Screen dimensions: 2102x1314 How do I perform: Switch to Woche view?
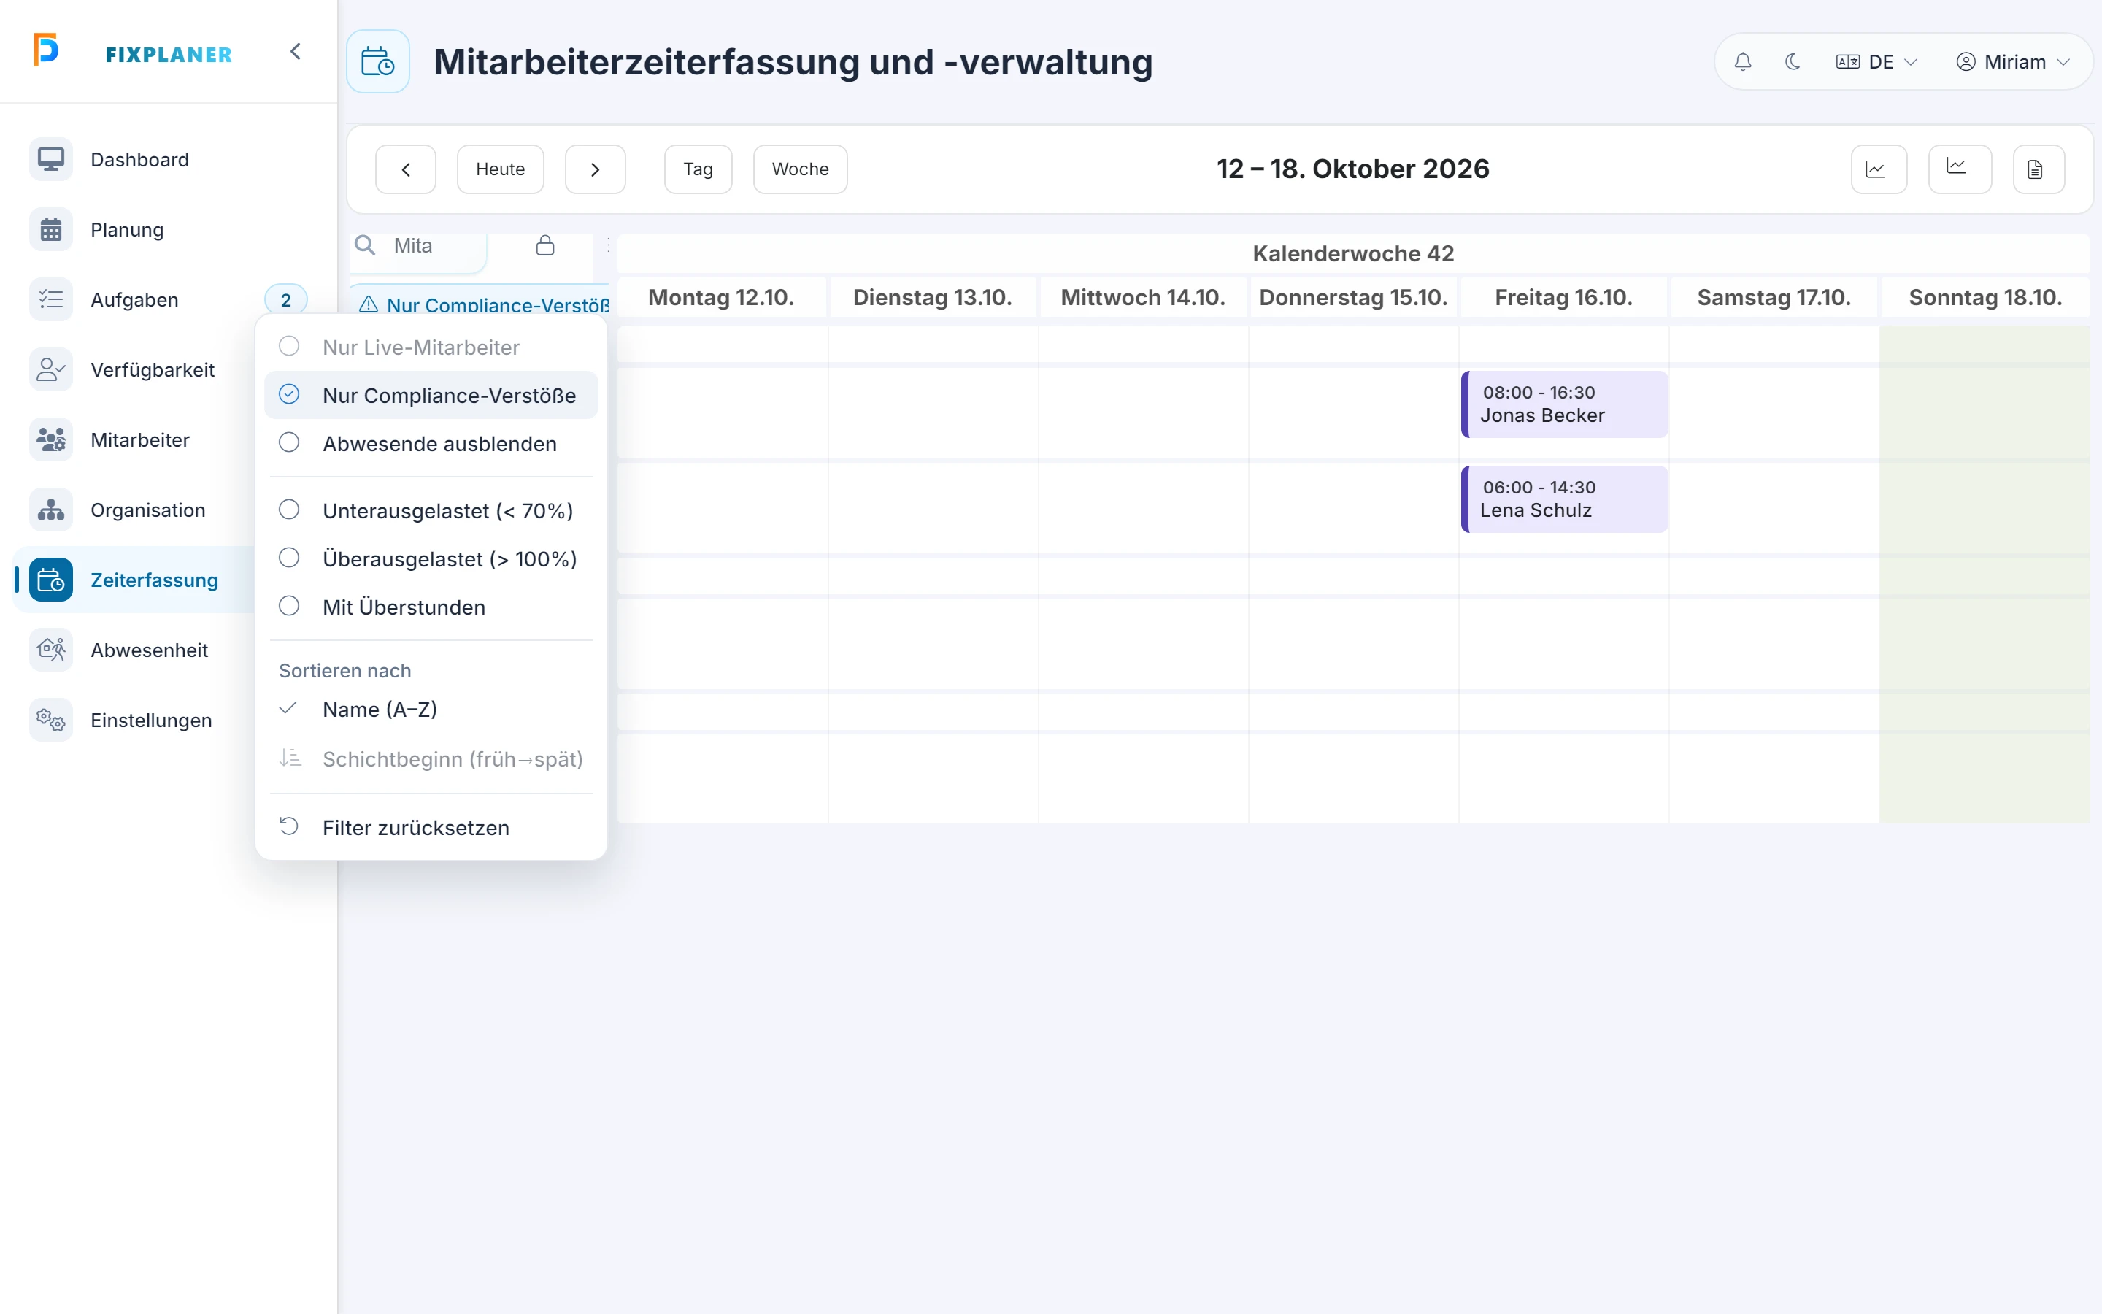pyautogui.click(x=800, y=169)
